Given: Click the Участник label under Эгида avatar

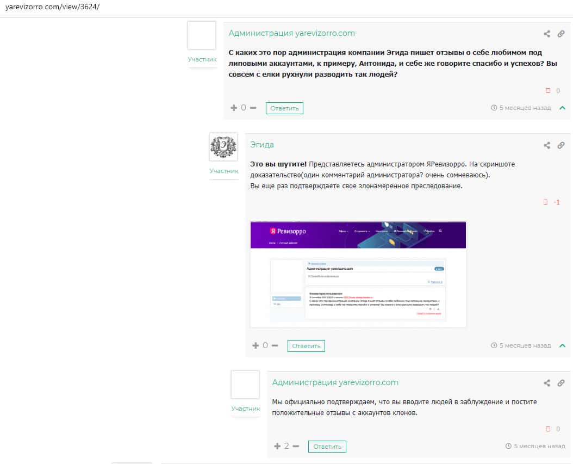Looking at the screenshot, I should 223,171.
